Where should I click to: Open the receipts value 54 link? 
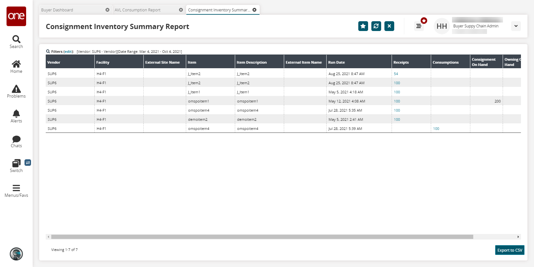point(396,74)
